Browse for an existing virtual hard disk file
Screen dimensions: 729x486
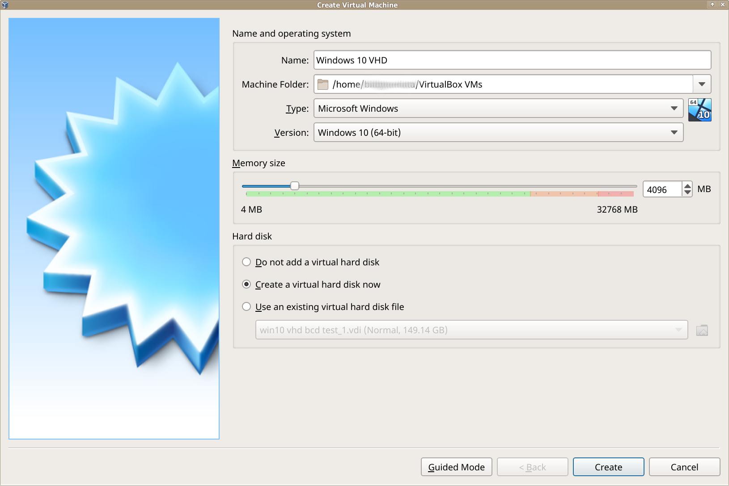[x=702, y=330]
